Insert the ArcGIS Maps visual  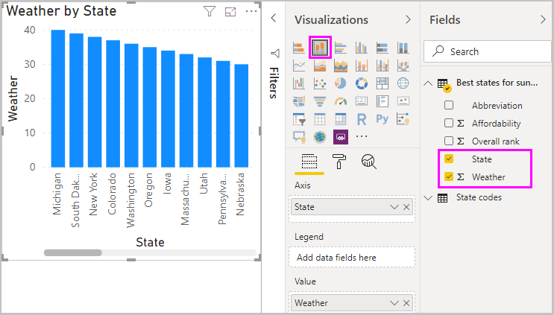point(320,137)
